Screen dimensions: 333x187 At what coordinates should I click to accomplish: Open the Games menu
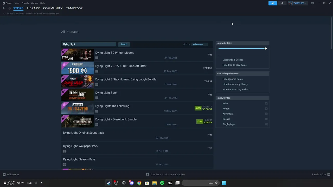(x=35, y=3)
